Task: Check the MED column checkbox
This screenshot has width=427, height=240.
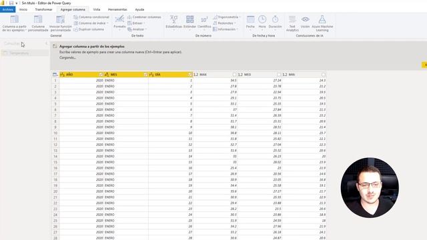Action: (x=279, y=75)
